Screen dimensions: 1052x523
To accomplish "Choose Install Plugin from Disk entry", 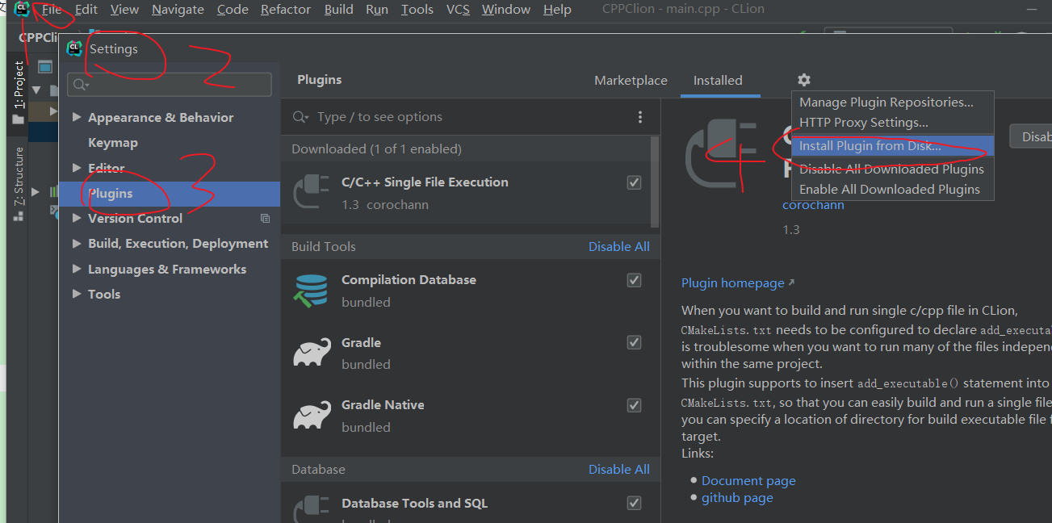I will pos(892,146).
